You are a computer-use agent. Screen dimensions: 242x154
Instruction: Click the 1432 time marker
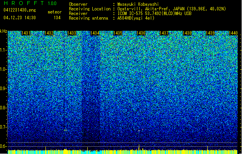pyautogui.click(x=49, y=33)
